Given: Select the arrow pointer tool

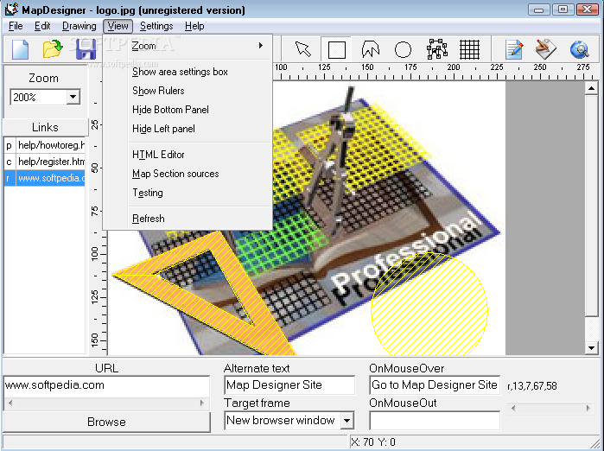Looking at the screenshot, I should (x=302, y=49).
